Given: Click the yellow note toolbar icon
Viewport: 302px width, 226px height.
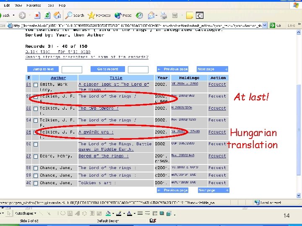Looking at the screenshot, I should tap(189, 15).
